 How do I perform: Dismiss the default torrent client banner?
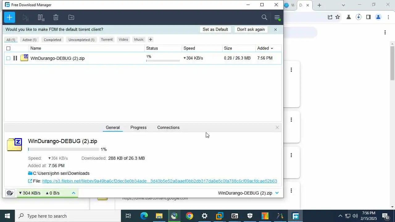point(276,30)
